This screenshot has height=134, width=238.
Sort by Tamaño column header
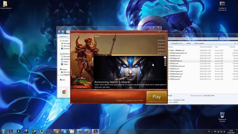click(x=232, y=47)
